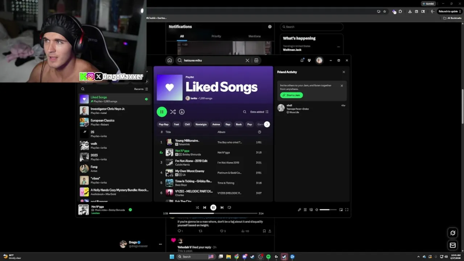
Task: Play 'Young Millionaire .' by fakemink
Action: [x=214, y=142]
